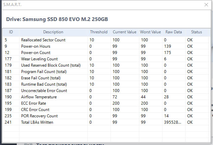Select the Uncorrectable Error Count row
Screen dimensions: 213x145
106,91
